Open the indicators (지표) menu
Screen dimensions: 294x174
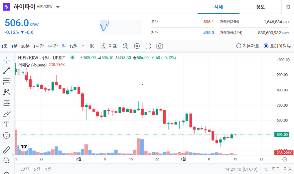coord(109,46)
